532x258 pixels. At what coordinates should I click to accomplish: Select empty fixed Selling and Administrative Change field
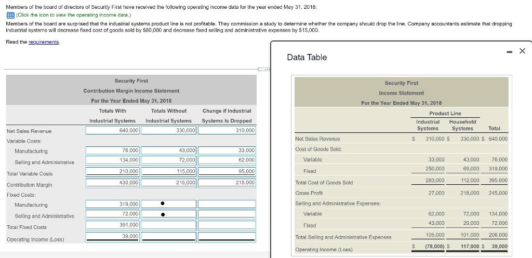[227, 214]
